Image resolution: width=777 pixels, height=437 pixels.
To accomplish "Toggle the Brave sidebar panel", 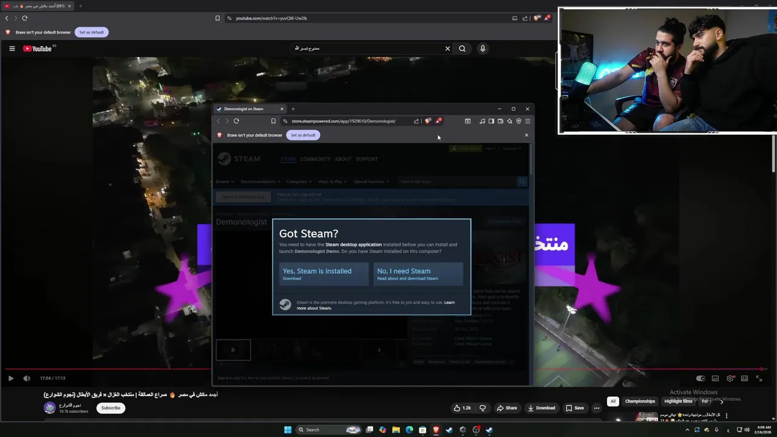I will (491, 121).
